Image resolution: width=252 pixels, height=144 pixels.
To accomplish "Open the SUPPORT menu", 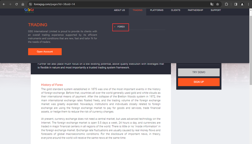I will [216, 10].
